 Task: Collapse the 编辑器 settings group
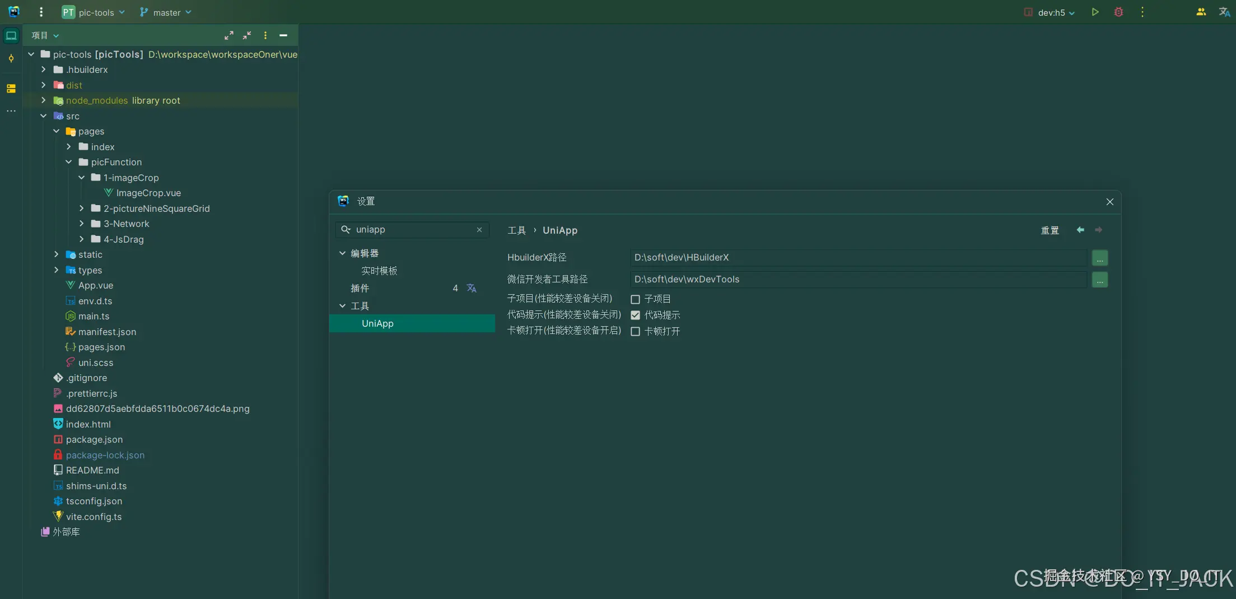pos(342,253)
